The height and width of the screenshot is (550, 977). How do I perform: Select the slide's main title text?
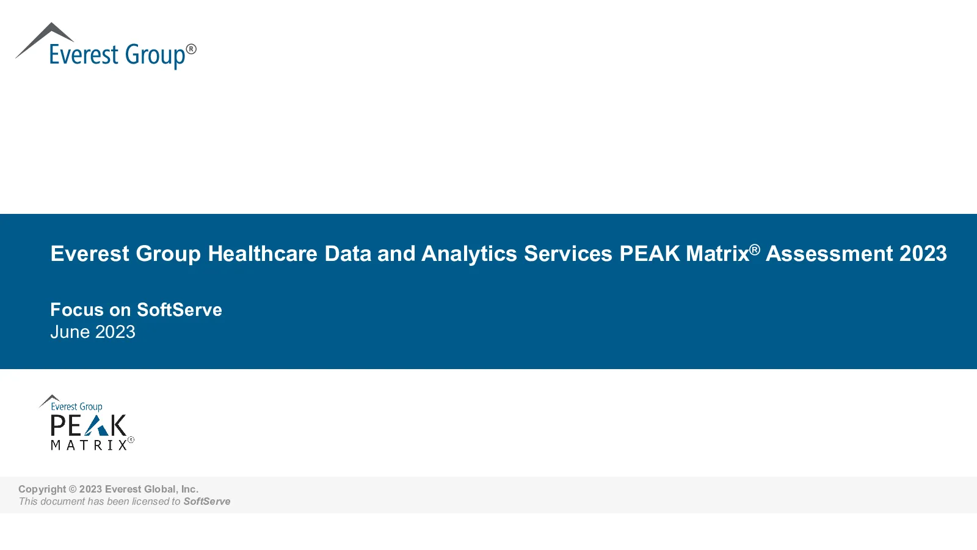[x=498, y=253]
